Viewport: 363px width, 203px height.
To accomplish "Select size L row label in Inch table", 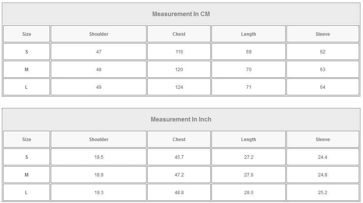I will click(x=27, y=193).
